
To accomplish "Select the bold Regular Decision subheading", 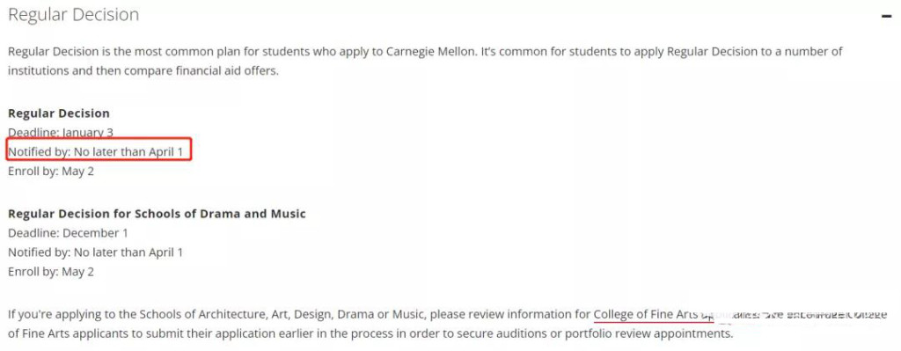I will point(59,113).
